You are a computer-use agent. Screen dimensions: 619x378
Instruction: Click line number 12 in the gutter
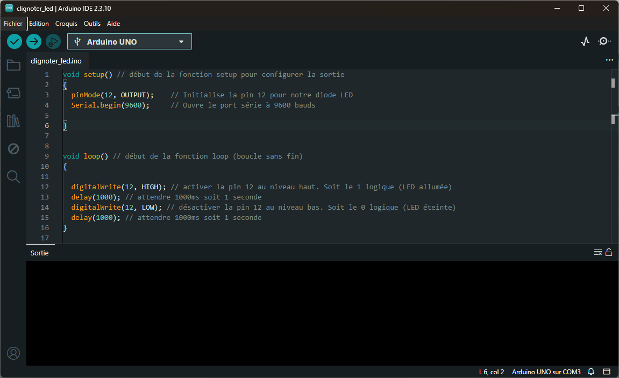(x=45, y=187)
